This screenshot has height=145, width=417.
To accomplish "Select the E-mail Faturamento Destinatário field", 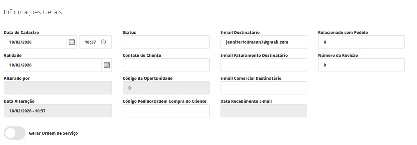I will click(264, 65).
